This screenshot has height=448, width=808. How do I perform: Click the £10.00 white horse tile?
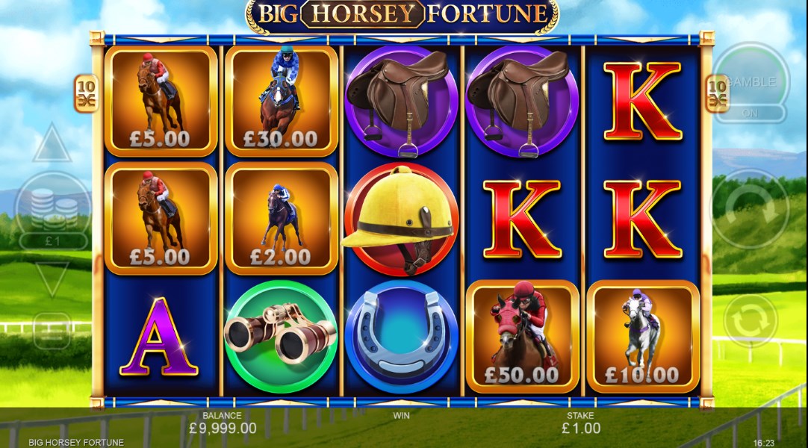coord(643,337)
